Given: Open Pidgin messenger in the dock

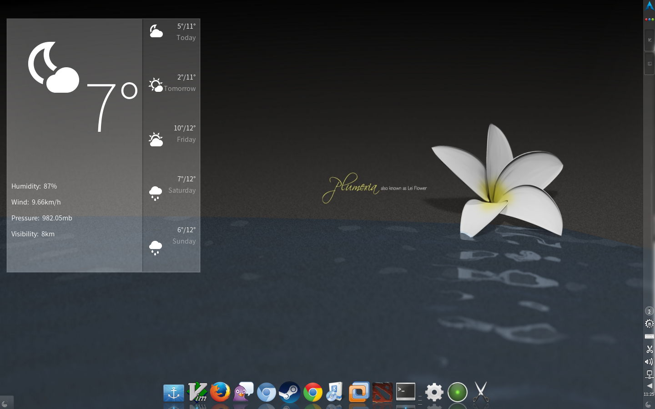Looking at the screenshot, I should [x=243, y=392].
